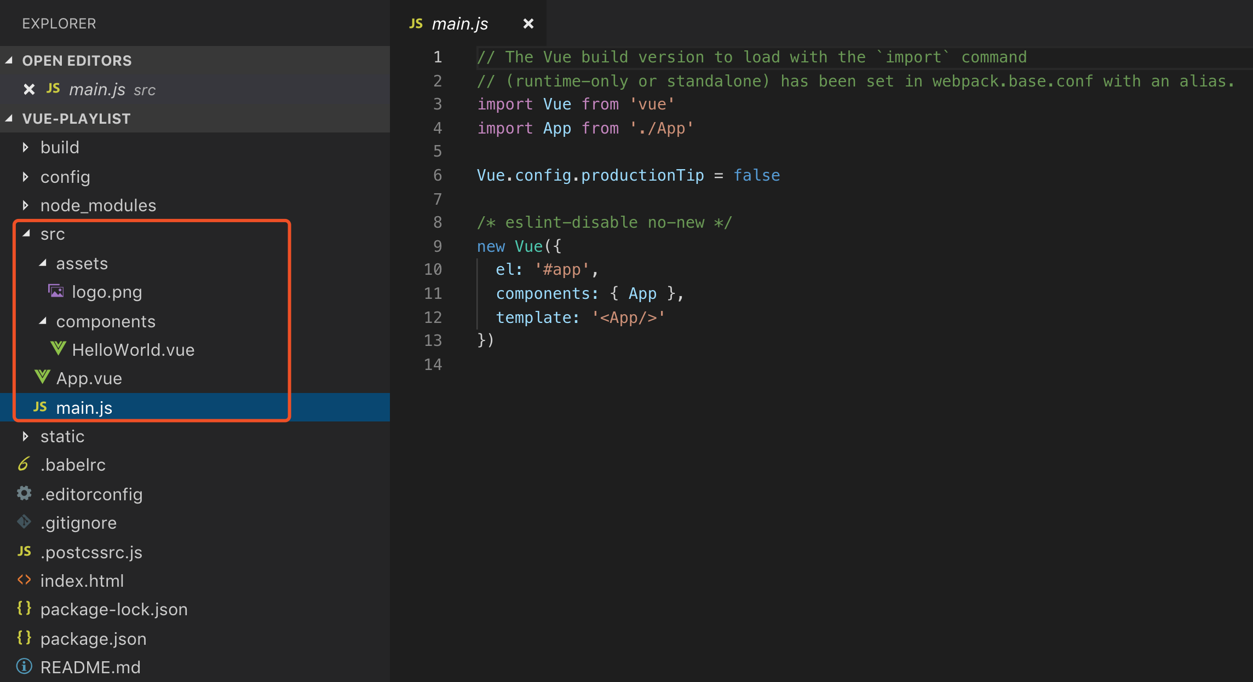
Task: Expand the build folder
Action: (x=25, y=147)
